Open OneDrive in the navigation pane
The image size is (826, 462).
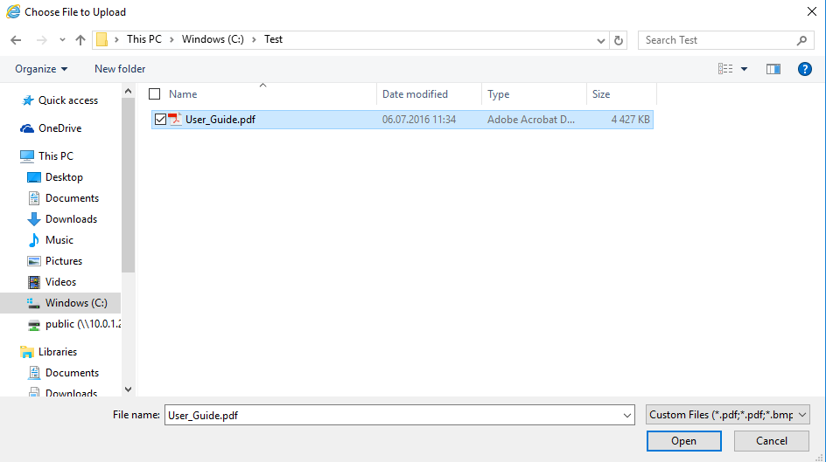click(59, 128)
